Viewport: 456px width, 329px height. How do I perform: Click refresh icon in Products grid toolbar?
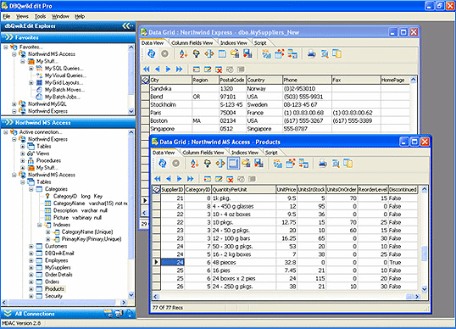[x=163, y=164]
